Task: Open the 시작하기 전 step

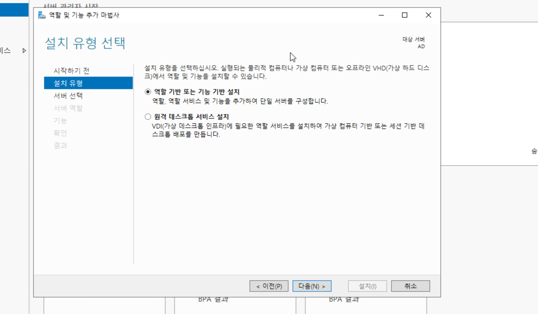Action: pyautogui.click(x=71, y=71)
